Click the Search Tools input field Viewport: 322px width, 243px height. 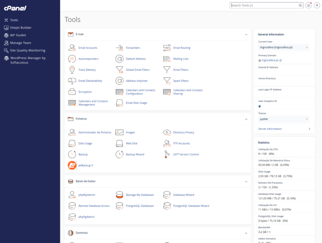[264, 5]
